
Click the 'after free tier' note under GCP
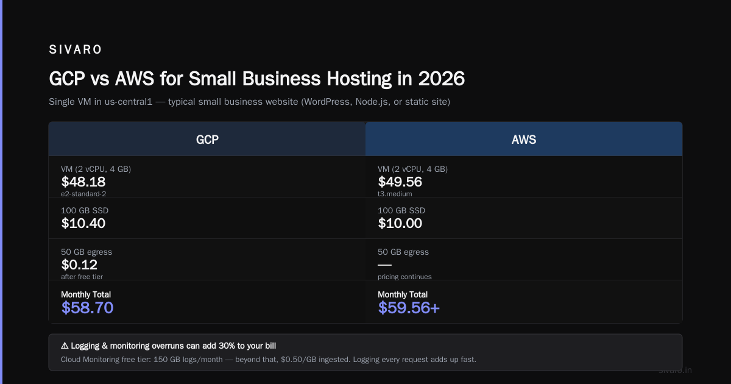[x=82, y=277]
